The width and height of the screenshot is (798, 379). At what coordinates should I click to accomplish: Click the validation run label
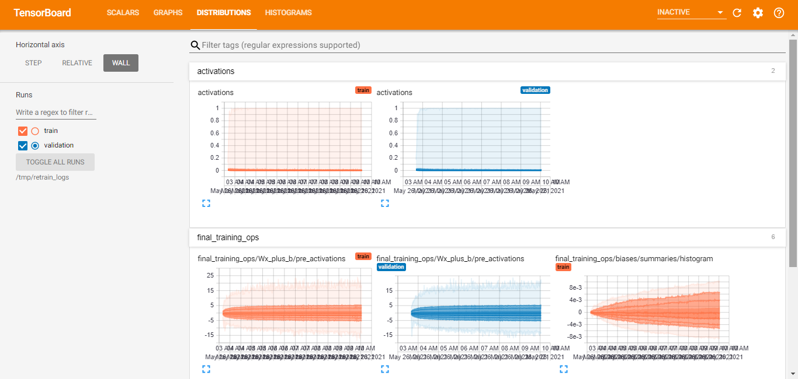pyautogui.click(x=59, y=146)
